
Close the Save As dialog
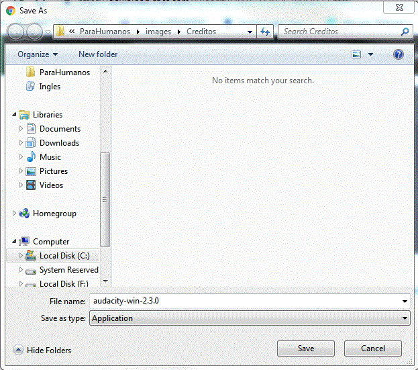pyautogui.click(x=399, y=7)
